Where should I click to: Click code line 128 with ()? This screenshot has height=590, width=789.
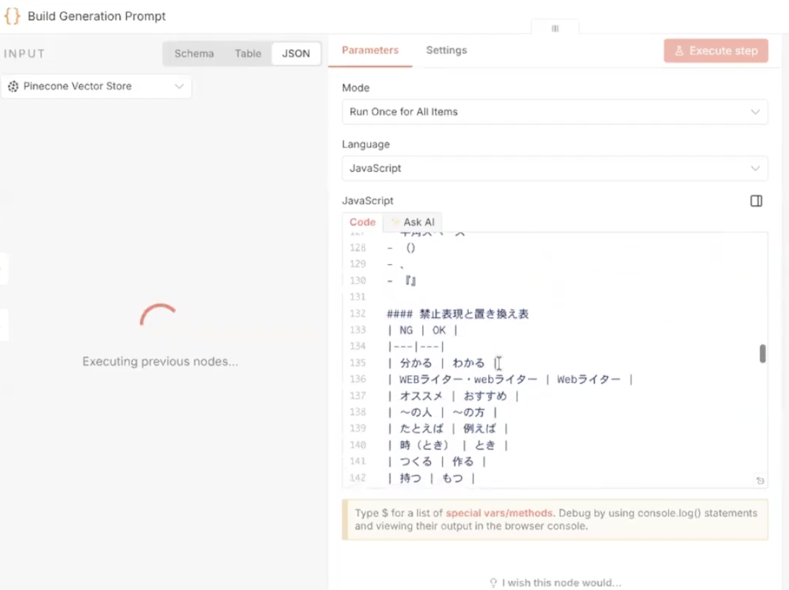click(401, 248)
